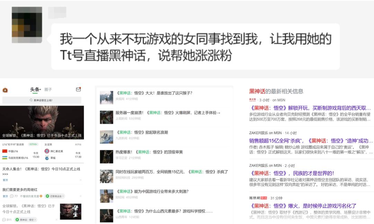Click thumbnail beside 是谁放出了这只猴子 article

(x=106, y=97)
